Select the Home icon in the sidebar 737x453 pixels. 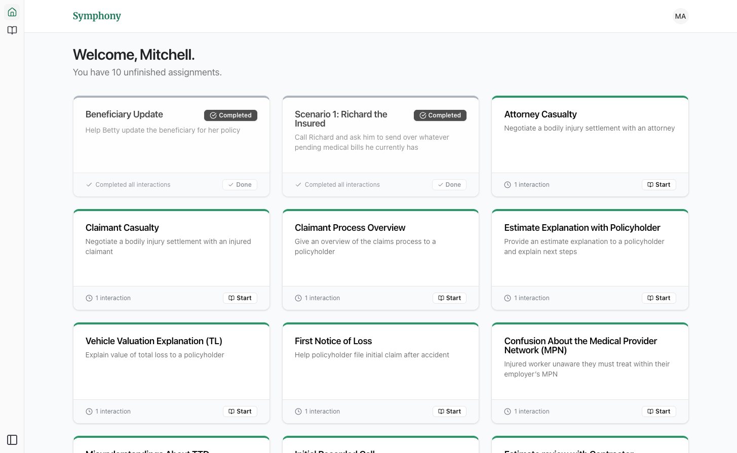12,12
